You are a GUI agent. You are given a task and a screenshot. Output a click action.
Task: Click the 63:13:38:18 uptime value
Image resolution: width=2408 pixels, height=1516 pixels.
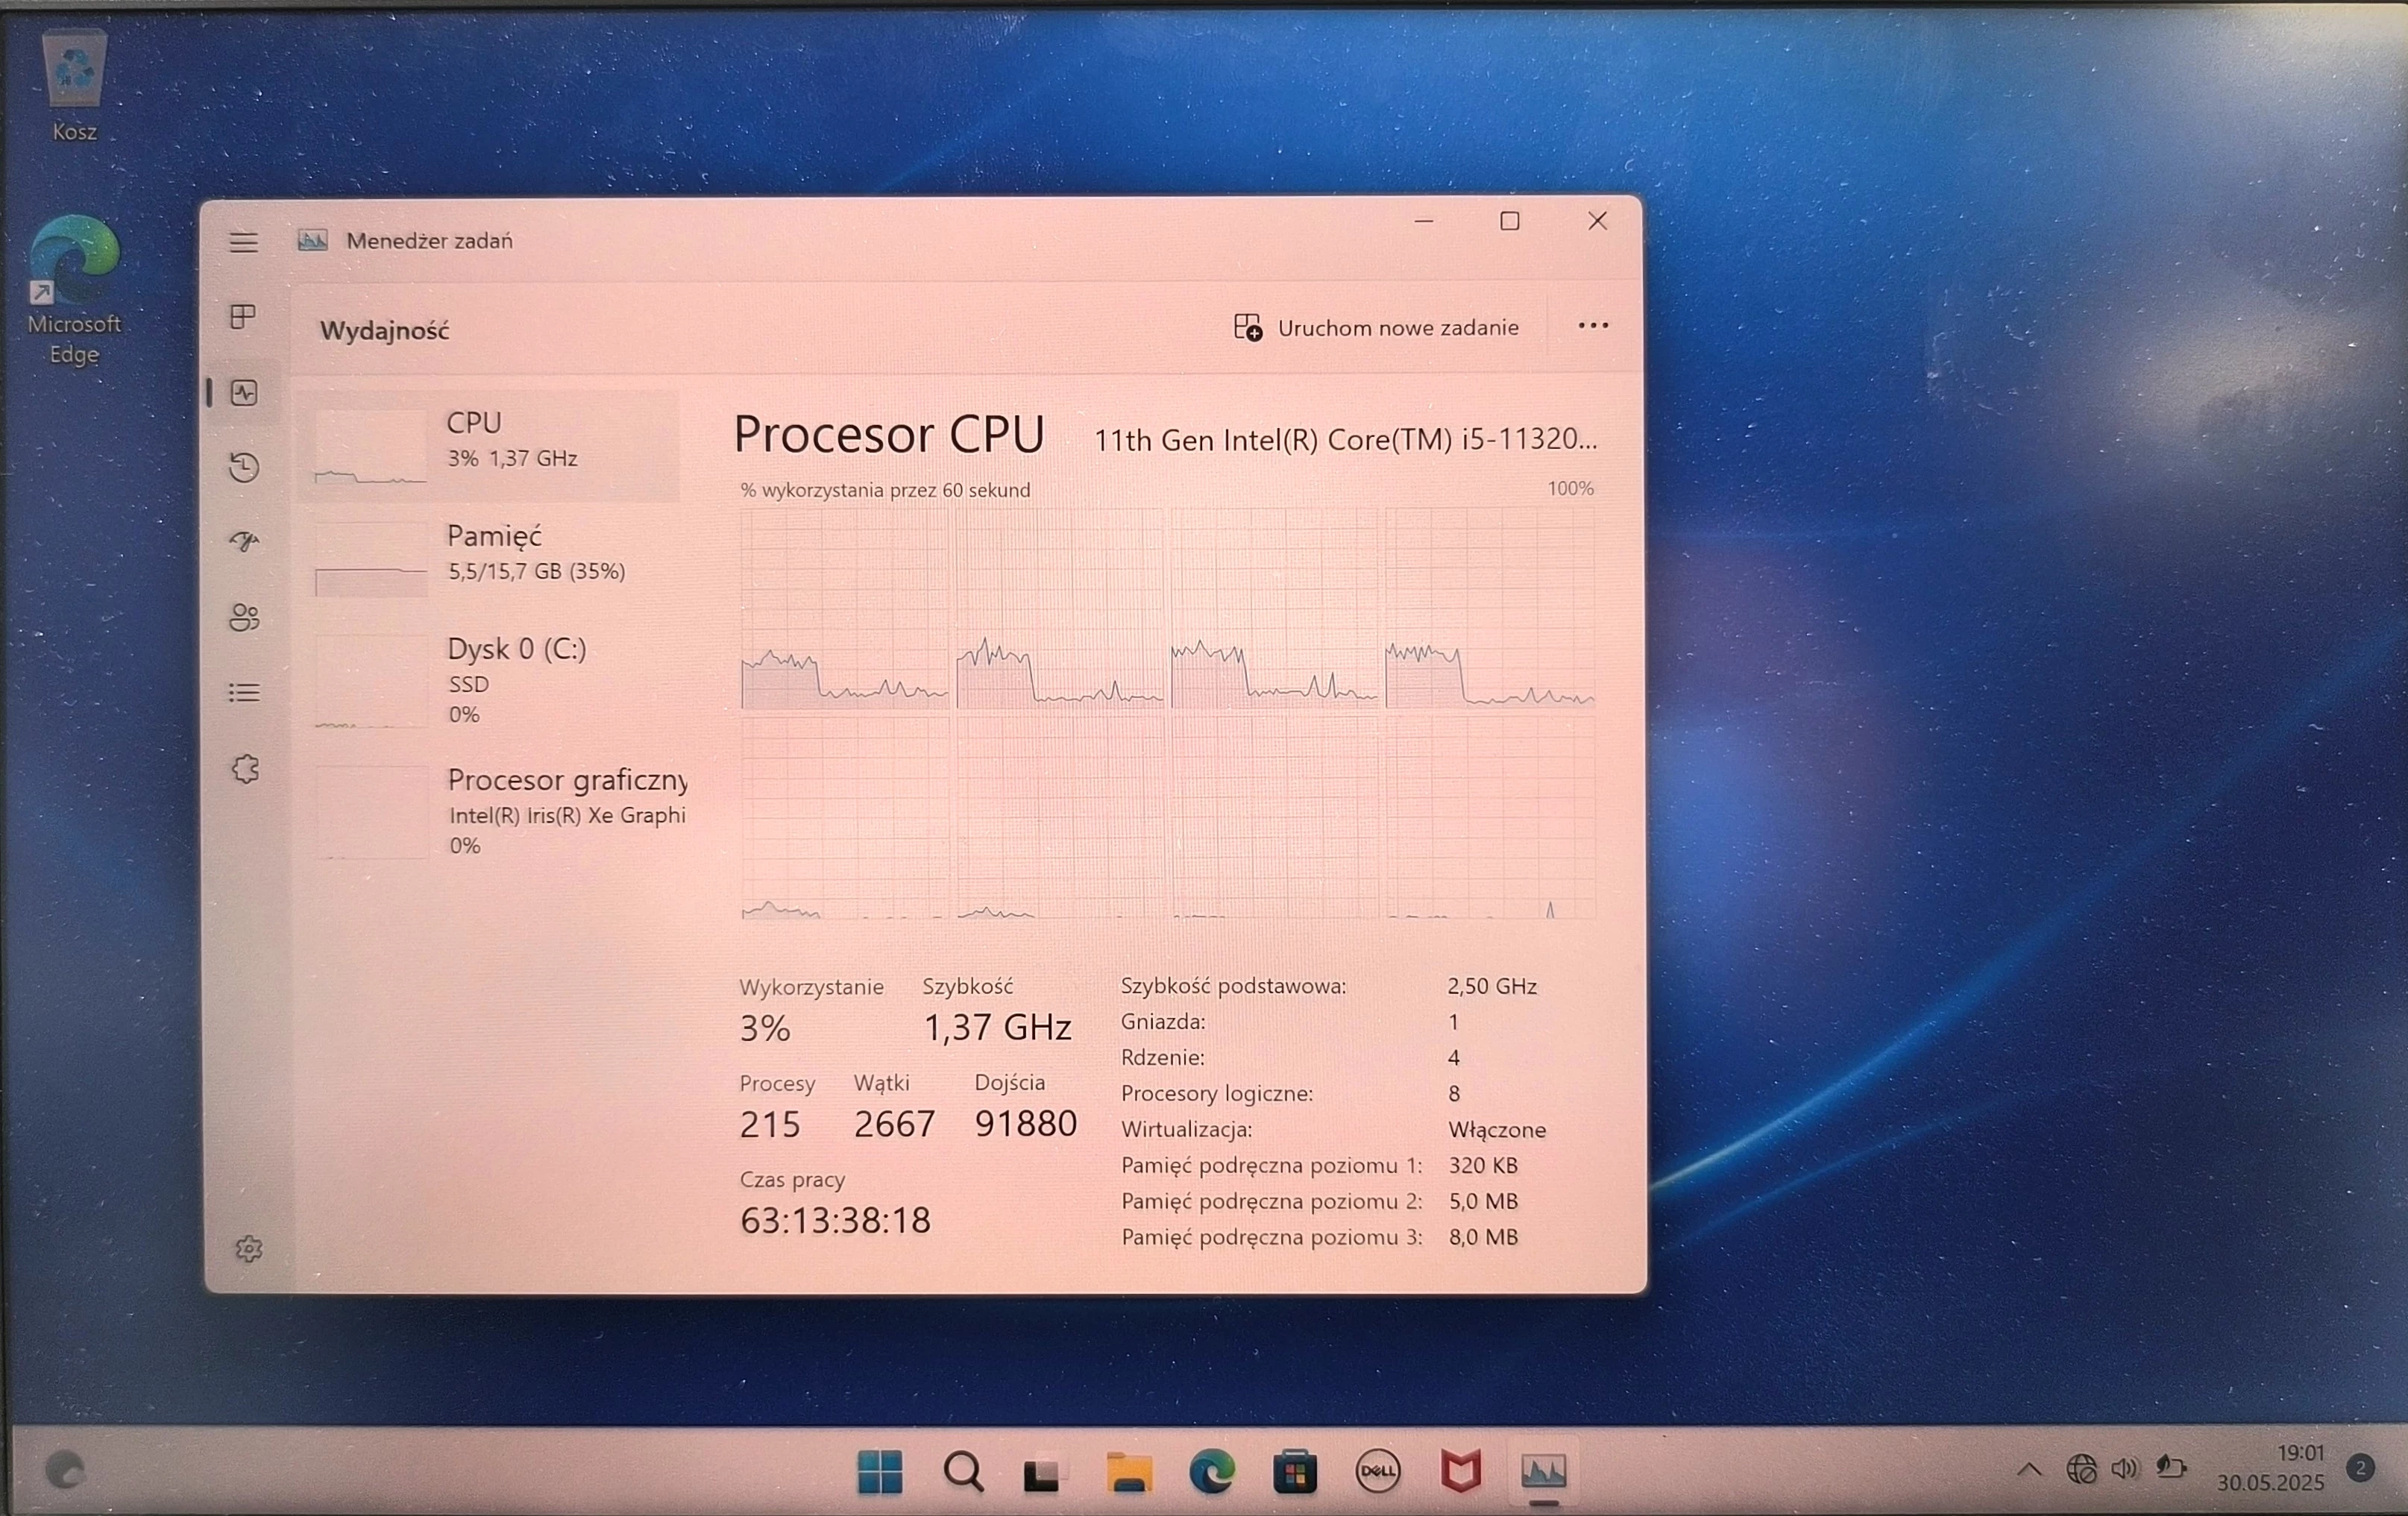835,1220
